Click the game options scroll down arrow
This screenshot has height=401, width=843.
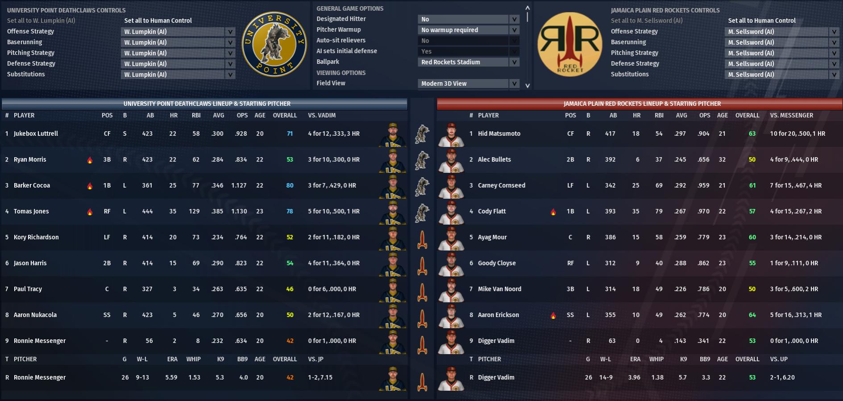527,85
